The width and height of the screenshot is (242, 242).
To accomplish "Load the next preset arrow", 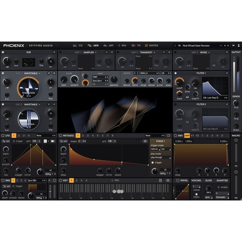I will coord(228,46).
